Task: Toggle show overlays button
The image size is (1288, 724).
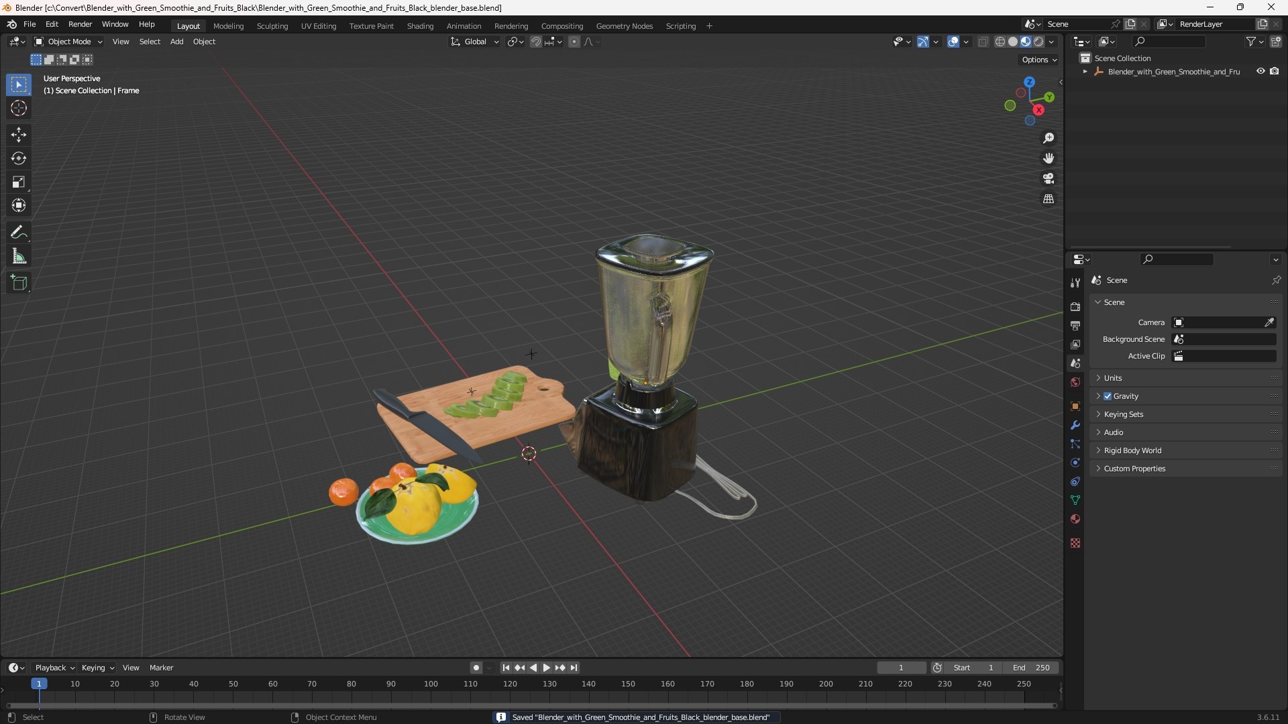Action: (953, 42)
